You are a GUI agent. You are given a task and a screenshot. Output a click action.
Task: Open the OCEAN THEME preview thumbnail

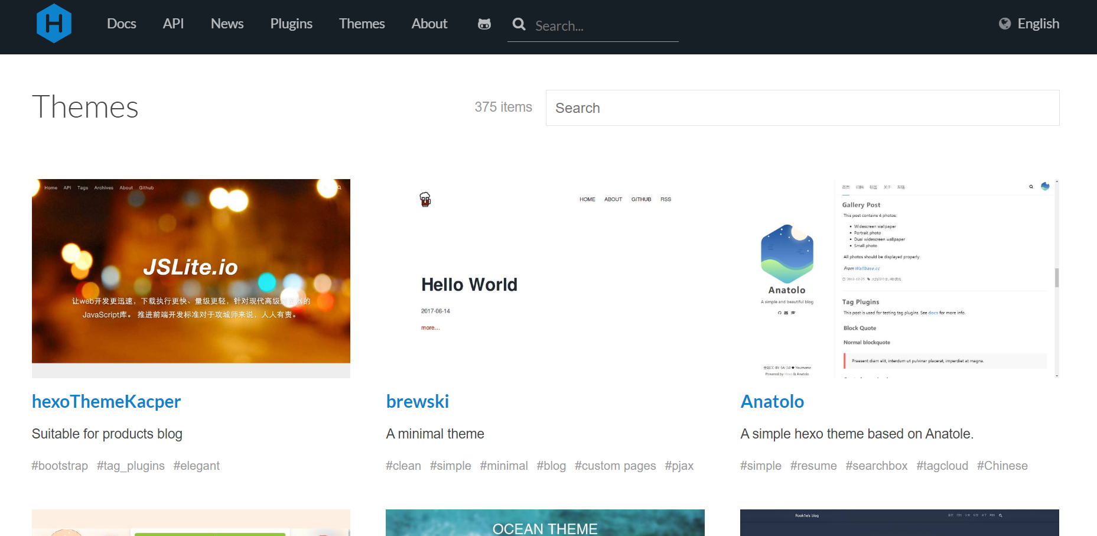pos(545,523)
